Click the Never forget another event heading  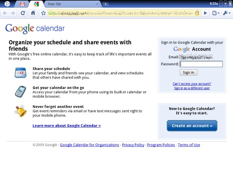58,107
